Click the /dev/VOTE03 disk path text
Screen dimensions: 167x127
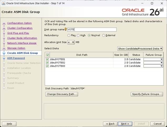tap(58, 66)
